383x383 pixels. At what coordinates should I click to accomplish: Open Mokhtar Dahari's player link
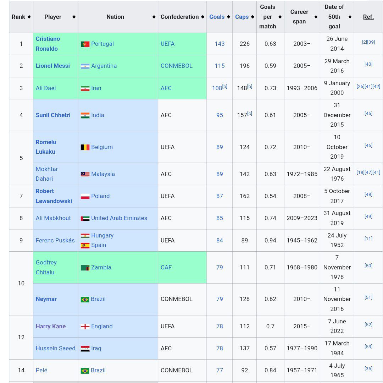[x=47, y=174]
